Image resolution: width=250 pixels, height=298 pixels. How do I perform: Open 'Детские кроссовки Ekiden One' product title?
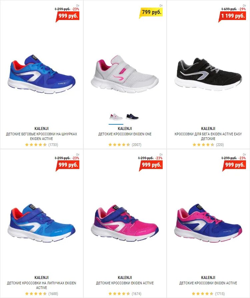[x=125, y=134]
